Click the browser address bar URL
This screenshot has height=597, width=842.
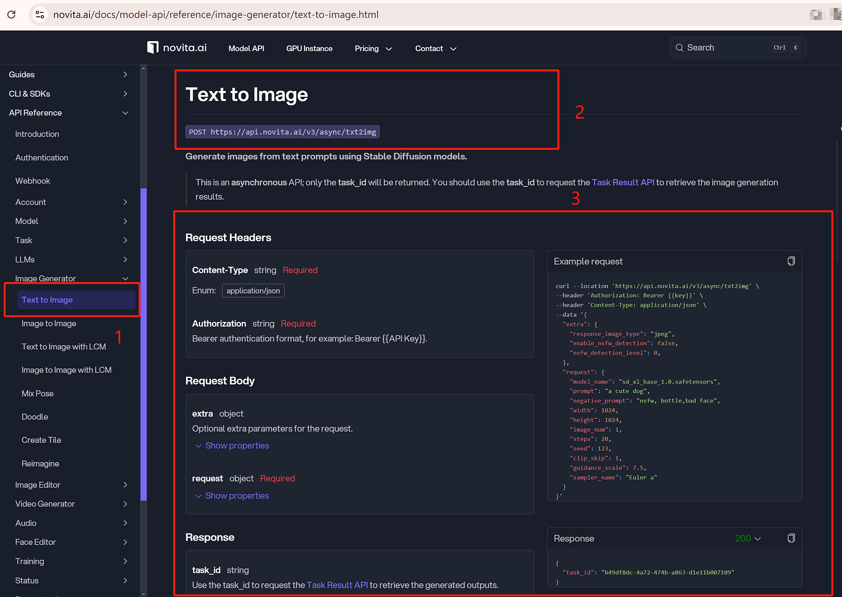click(x=216, y=15)
